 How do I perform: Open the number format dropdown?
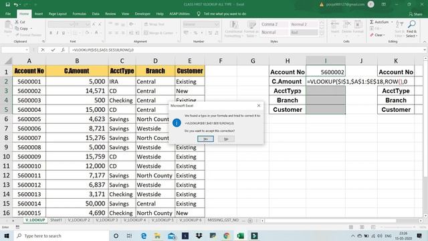click(217, 24)
